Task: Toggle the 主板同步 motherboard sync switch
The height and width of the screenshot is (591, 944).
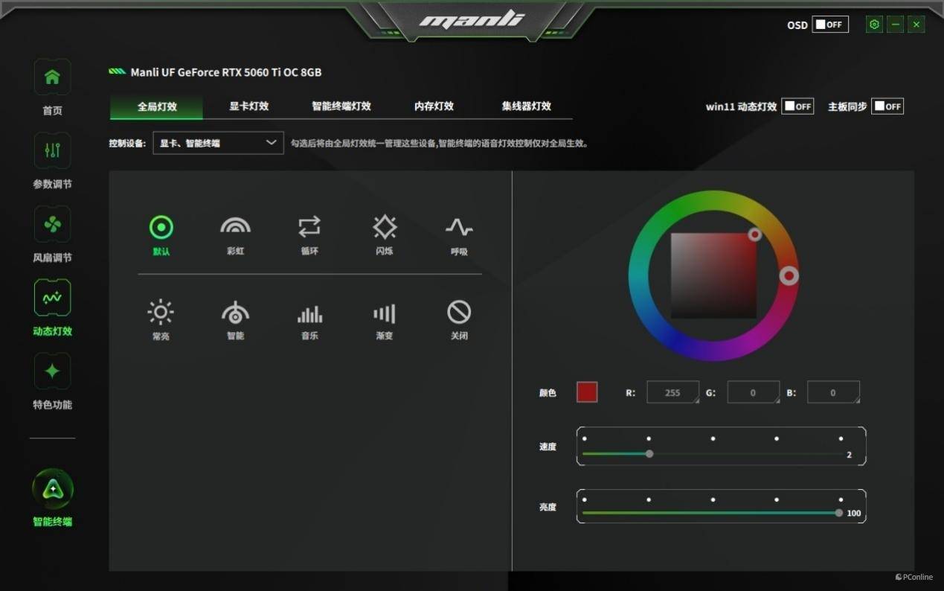Action: pos(887,106)
